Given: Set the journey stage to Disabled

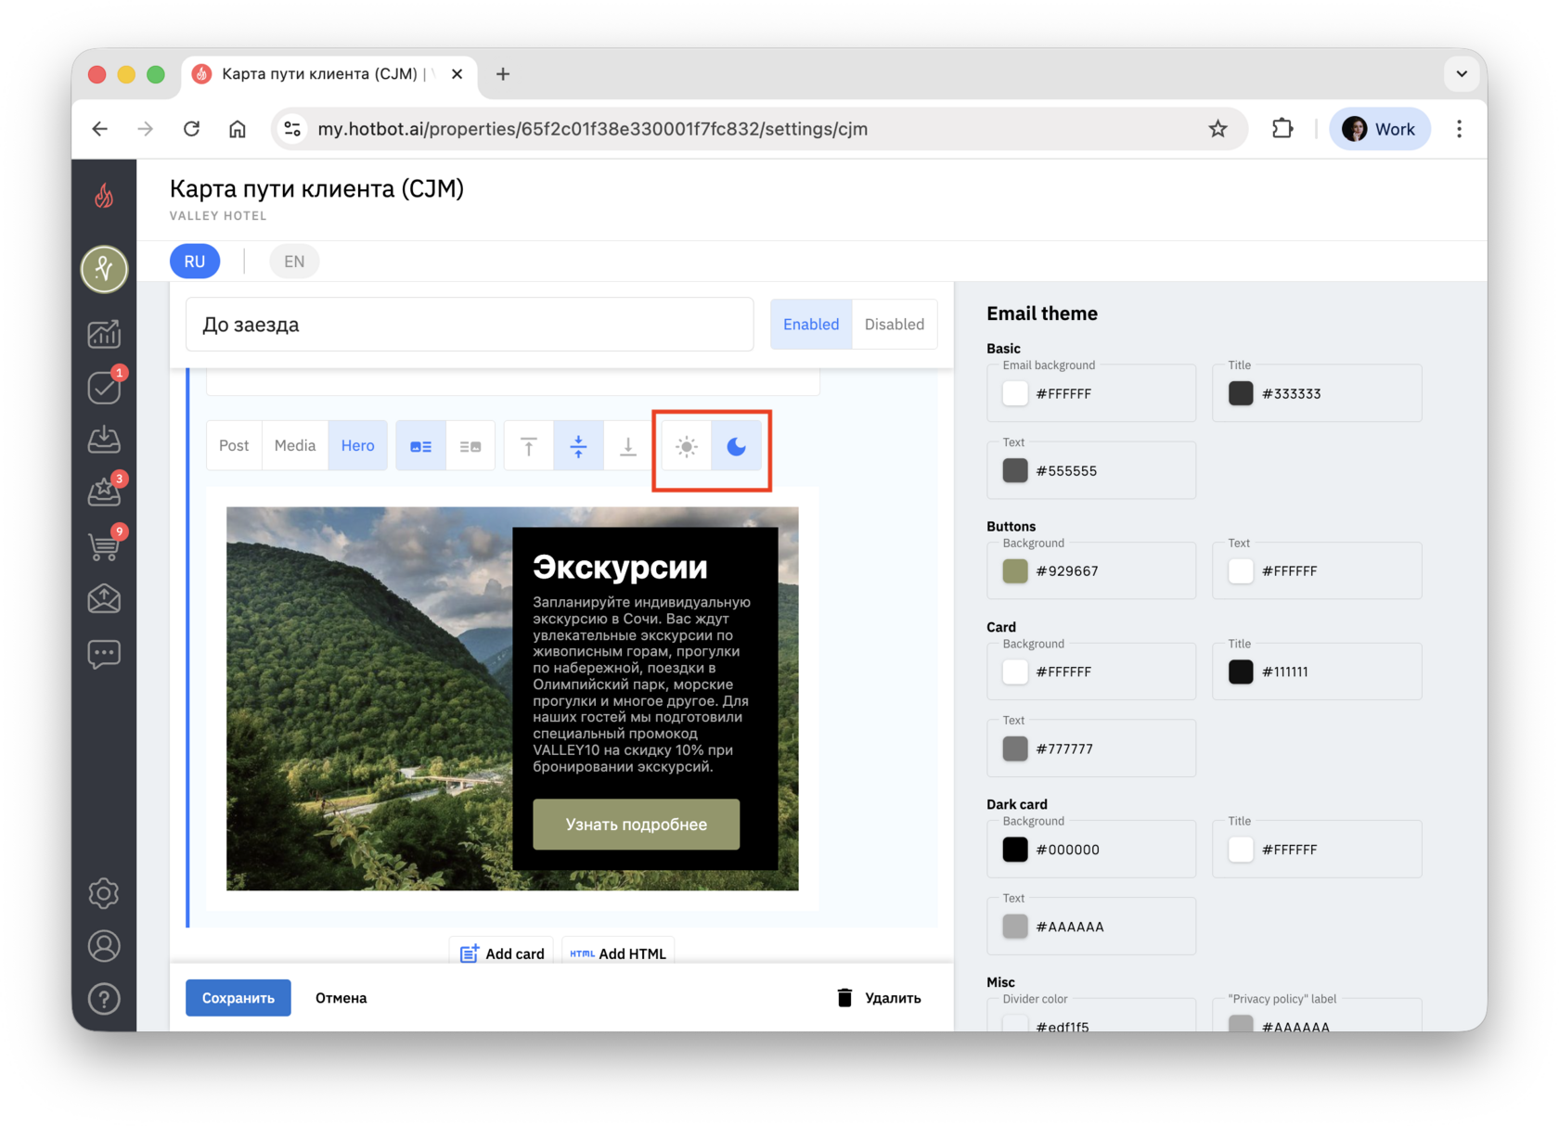Looking at the screenshot, I should [x=895, y=324].
